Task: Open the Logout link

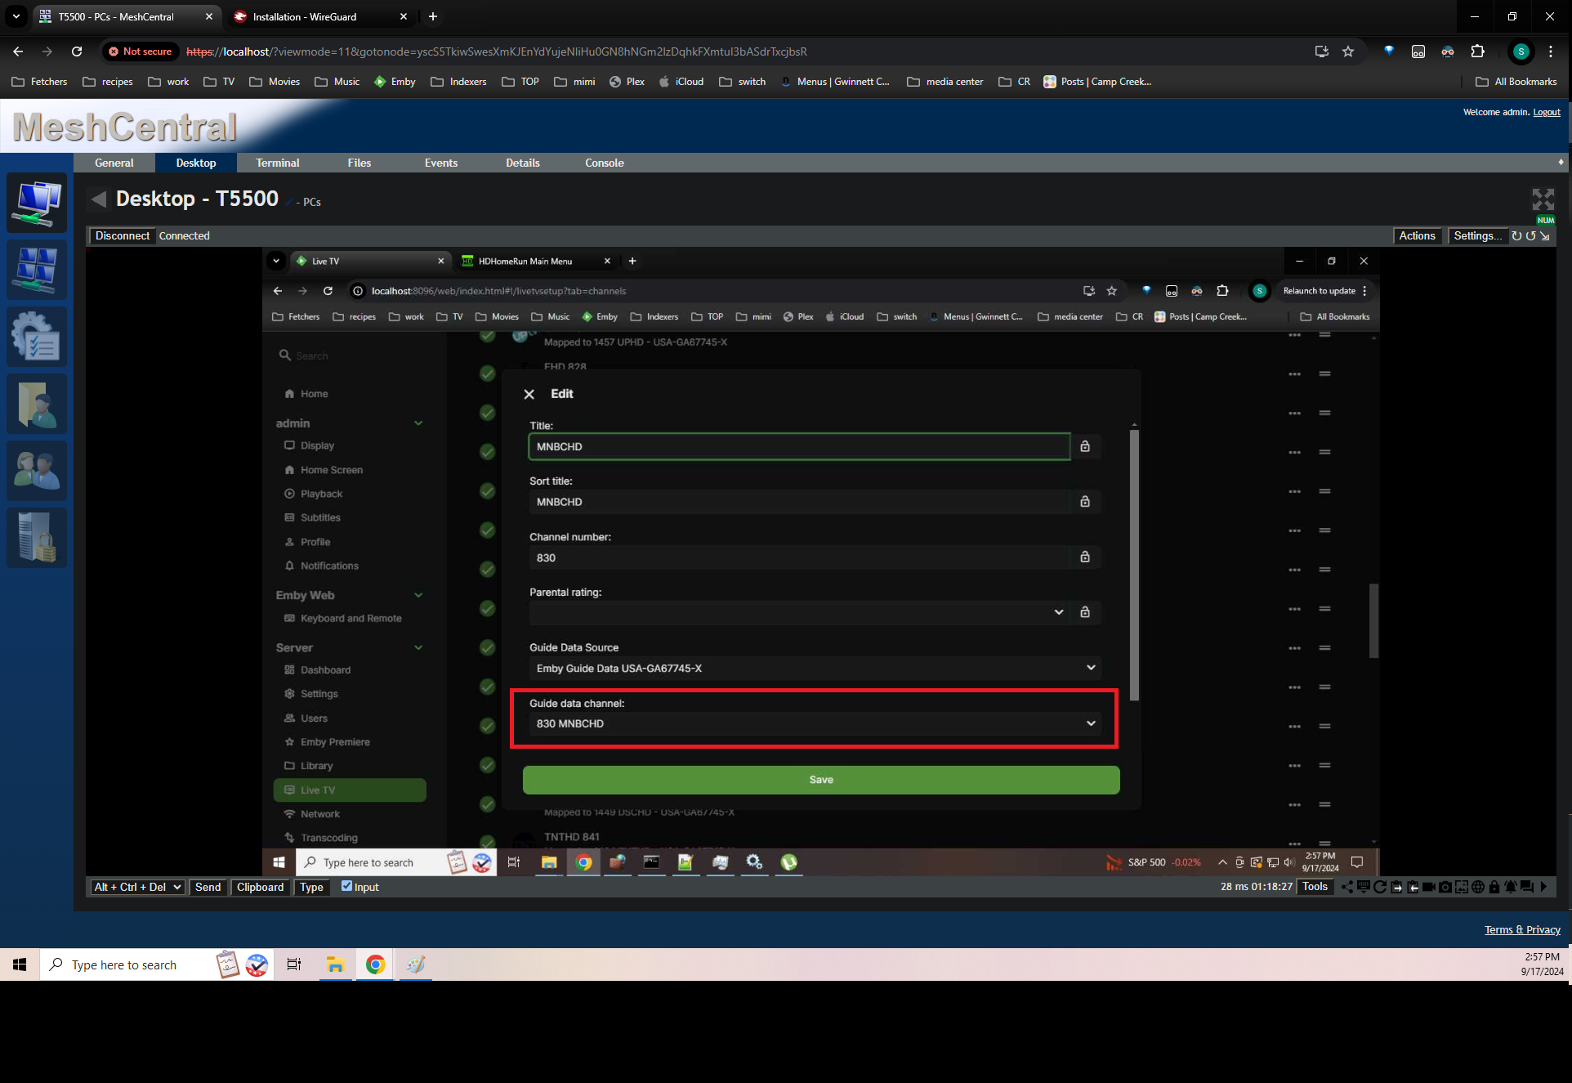Action: (x=1546, y=113)
